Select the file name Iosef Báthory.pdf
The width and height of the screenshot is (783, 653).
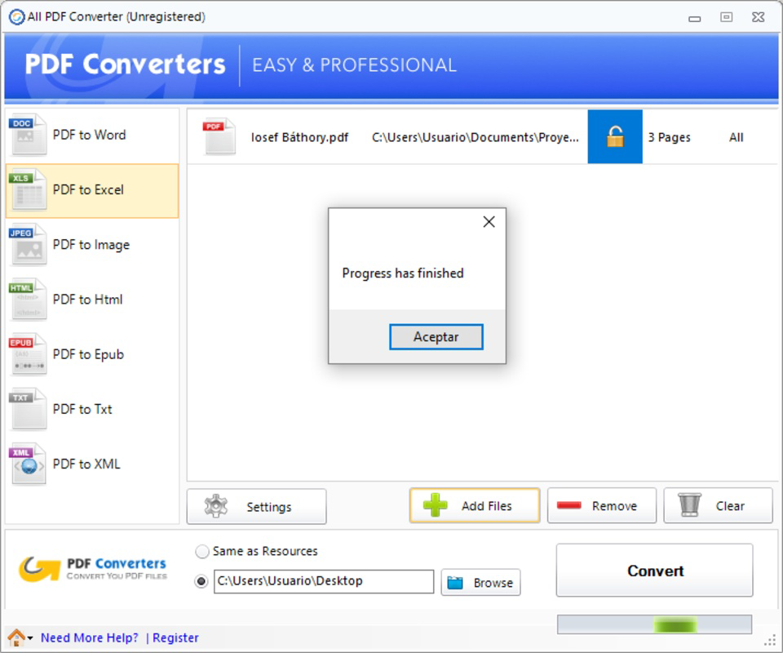(299, 137)
